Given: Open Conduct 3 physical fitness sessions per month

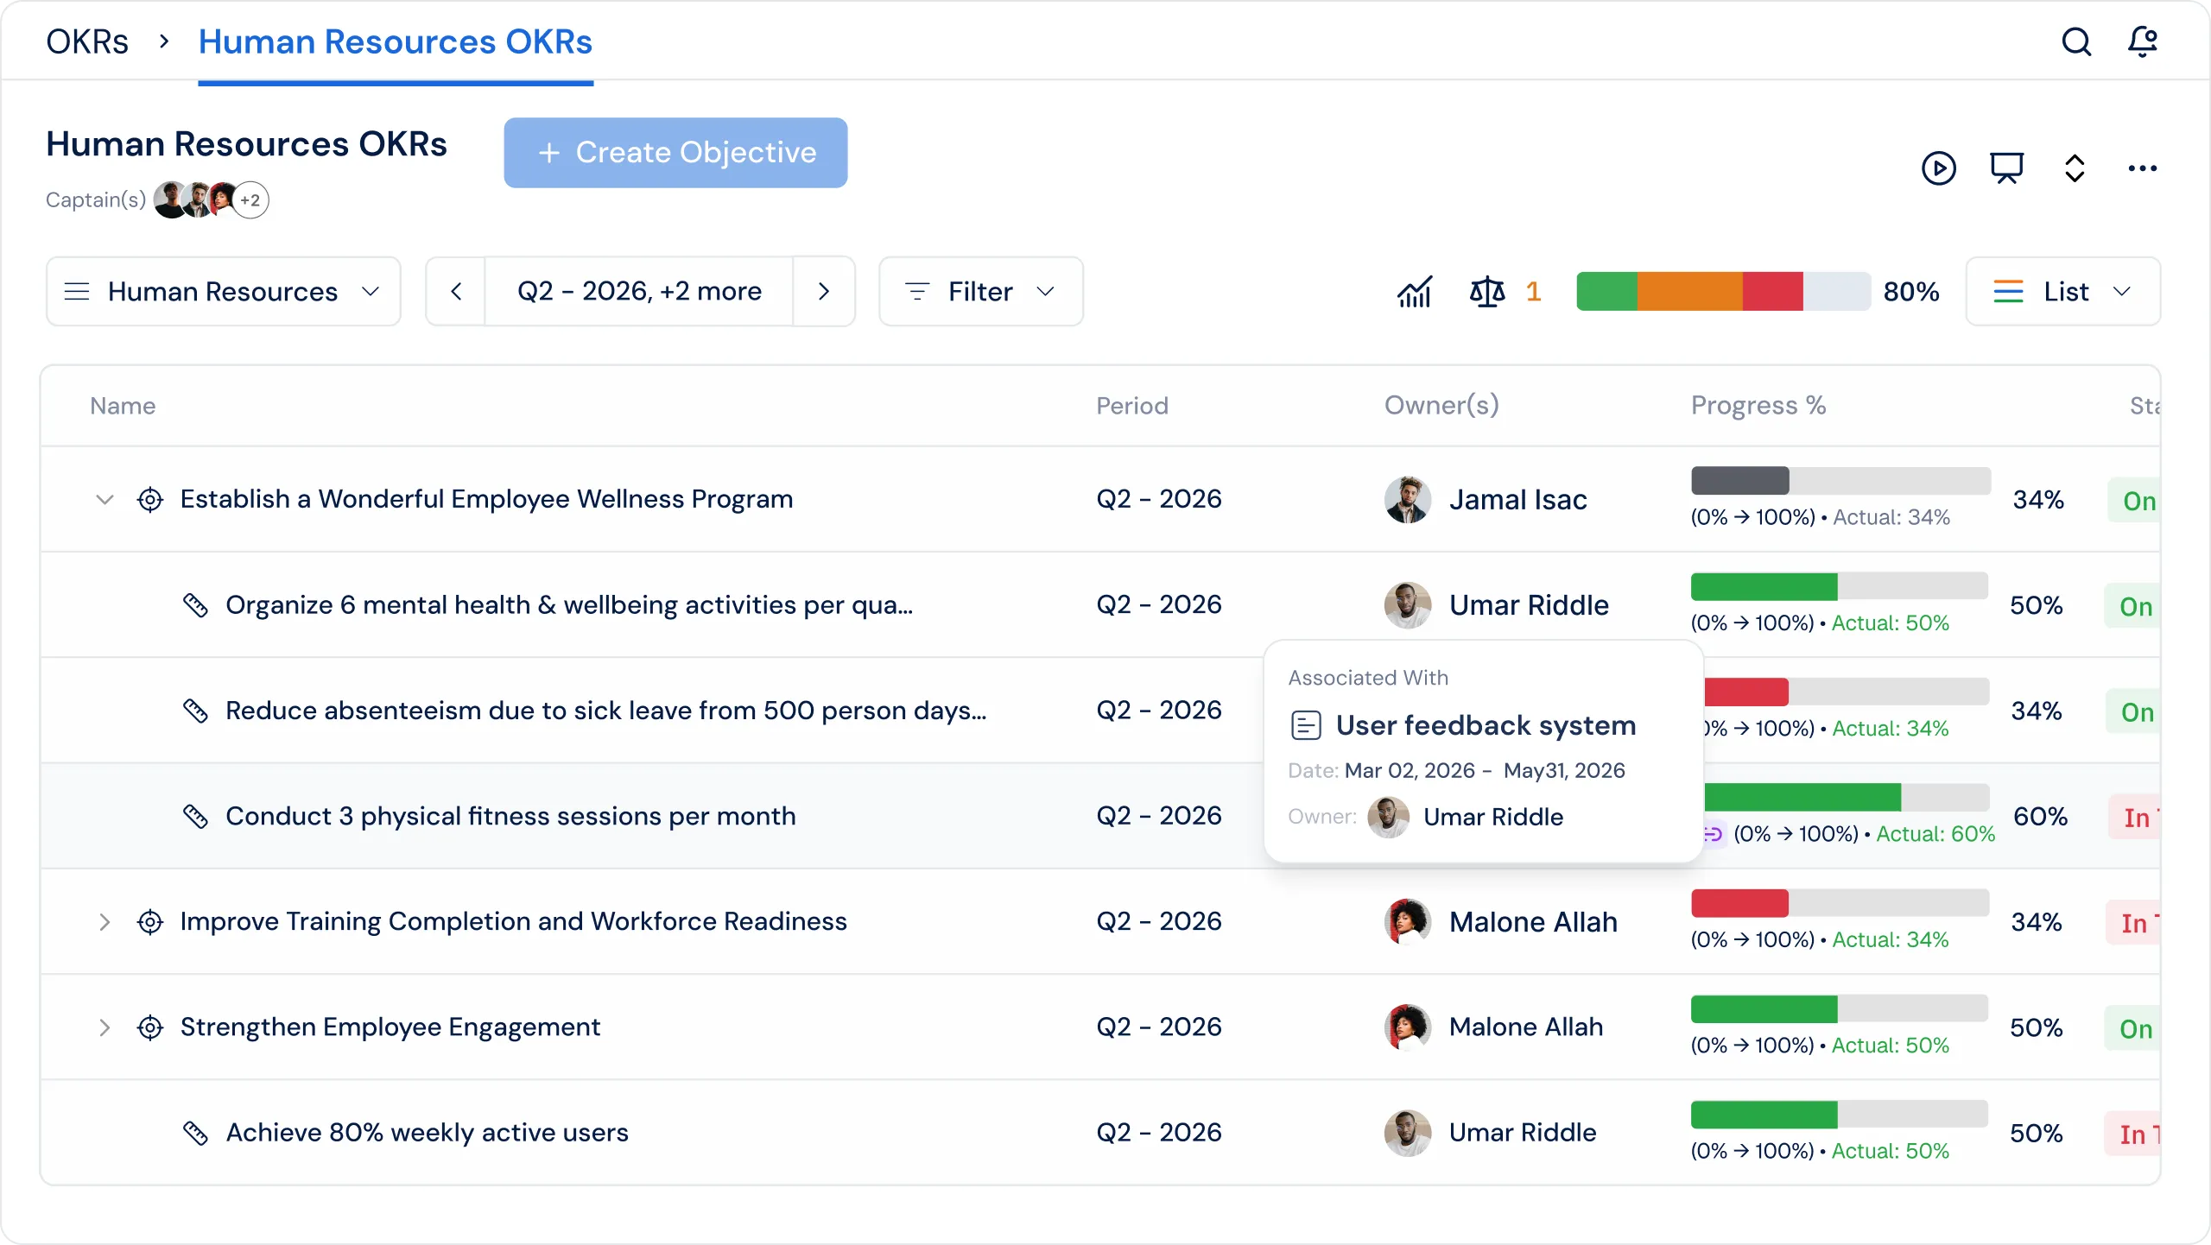Looking at the screenshot, I should [510, 816].
